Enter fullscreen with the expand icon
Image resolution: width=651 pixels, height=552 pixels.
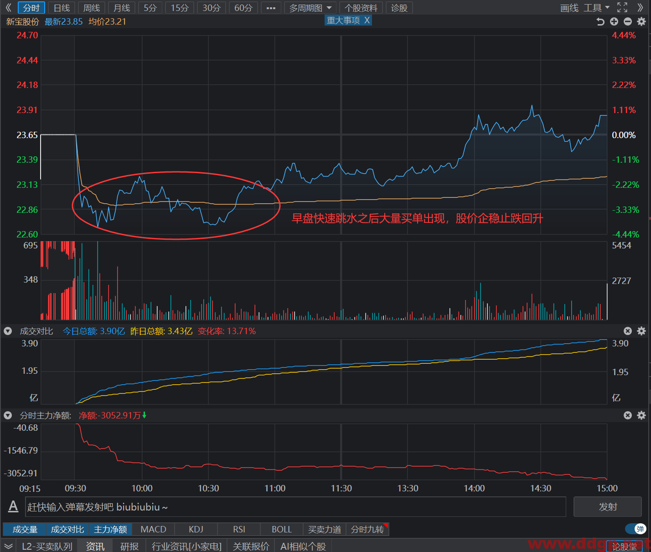[622, 7]
